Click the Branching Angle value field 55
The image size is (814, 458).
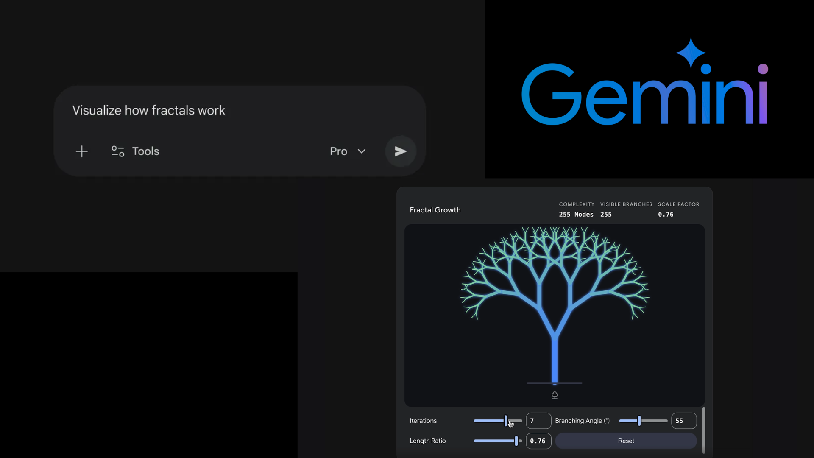[684, 421]
